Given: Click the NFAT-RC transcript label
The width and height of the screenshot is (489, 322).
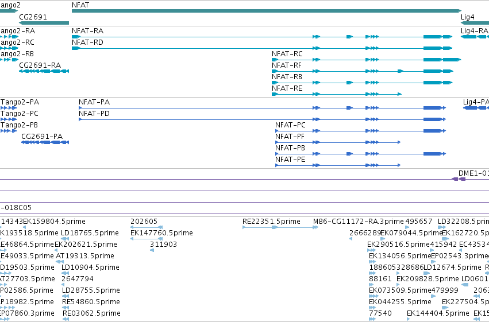Looking at the screenshot, I should pos(287,54).
